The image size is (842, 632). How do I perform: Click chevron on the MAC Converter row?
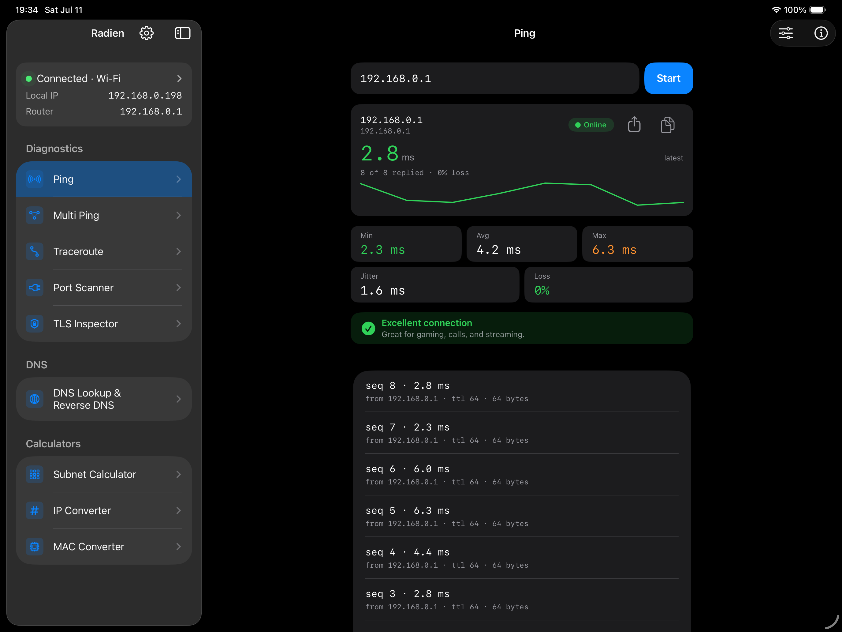pos(178,547)
